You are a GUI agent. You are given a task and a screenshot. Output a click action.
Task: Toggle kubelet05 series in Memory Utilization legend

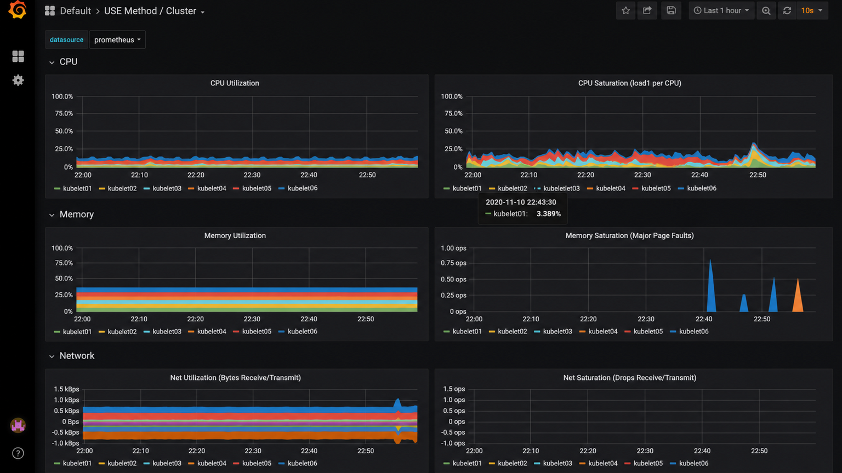257,332
